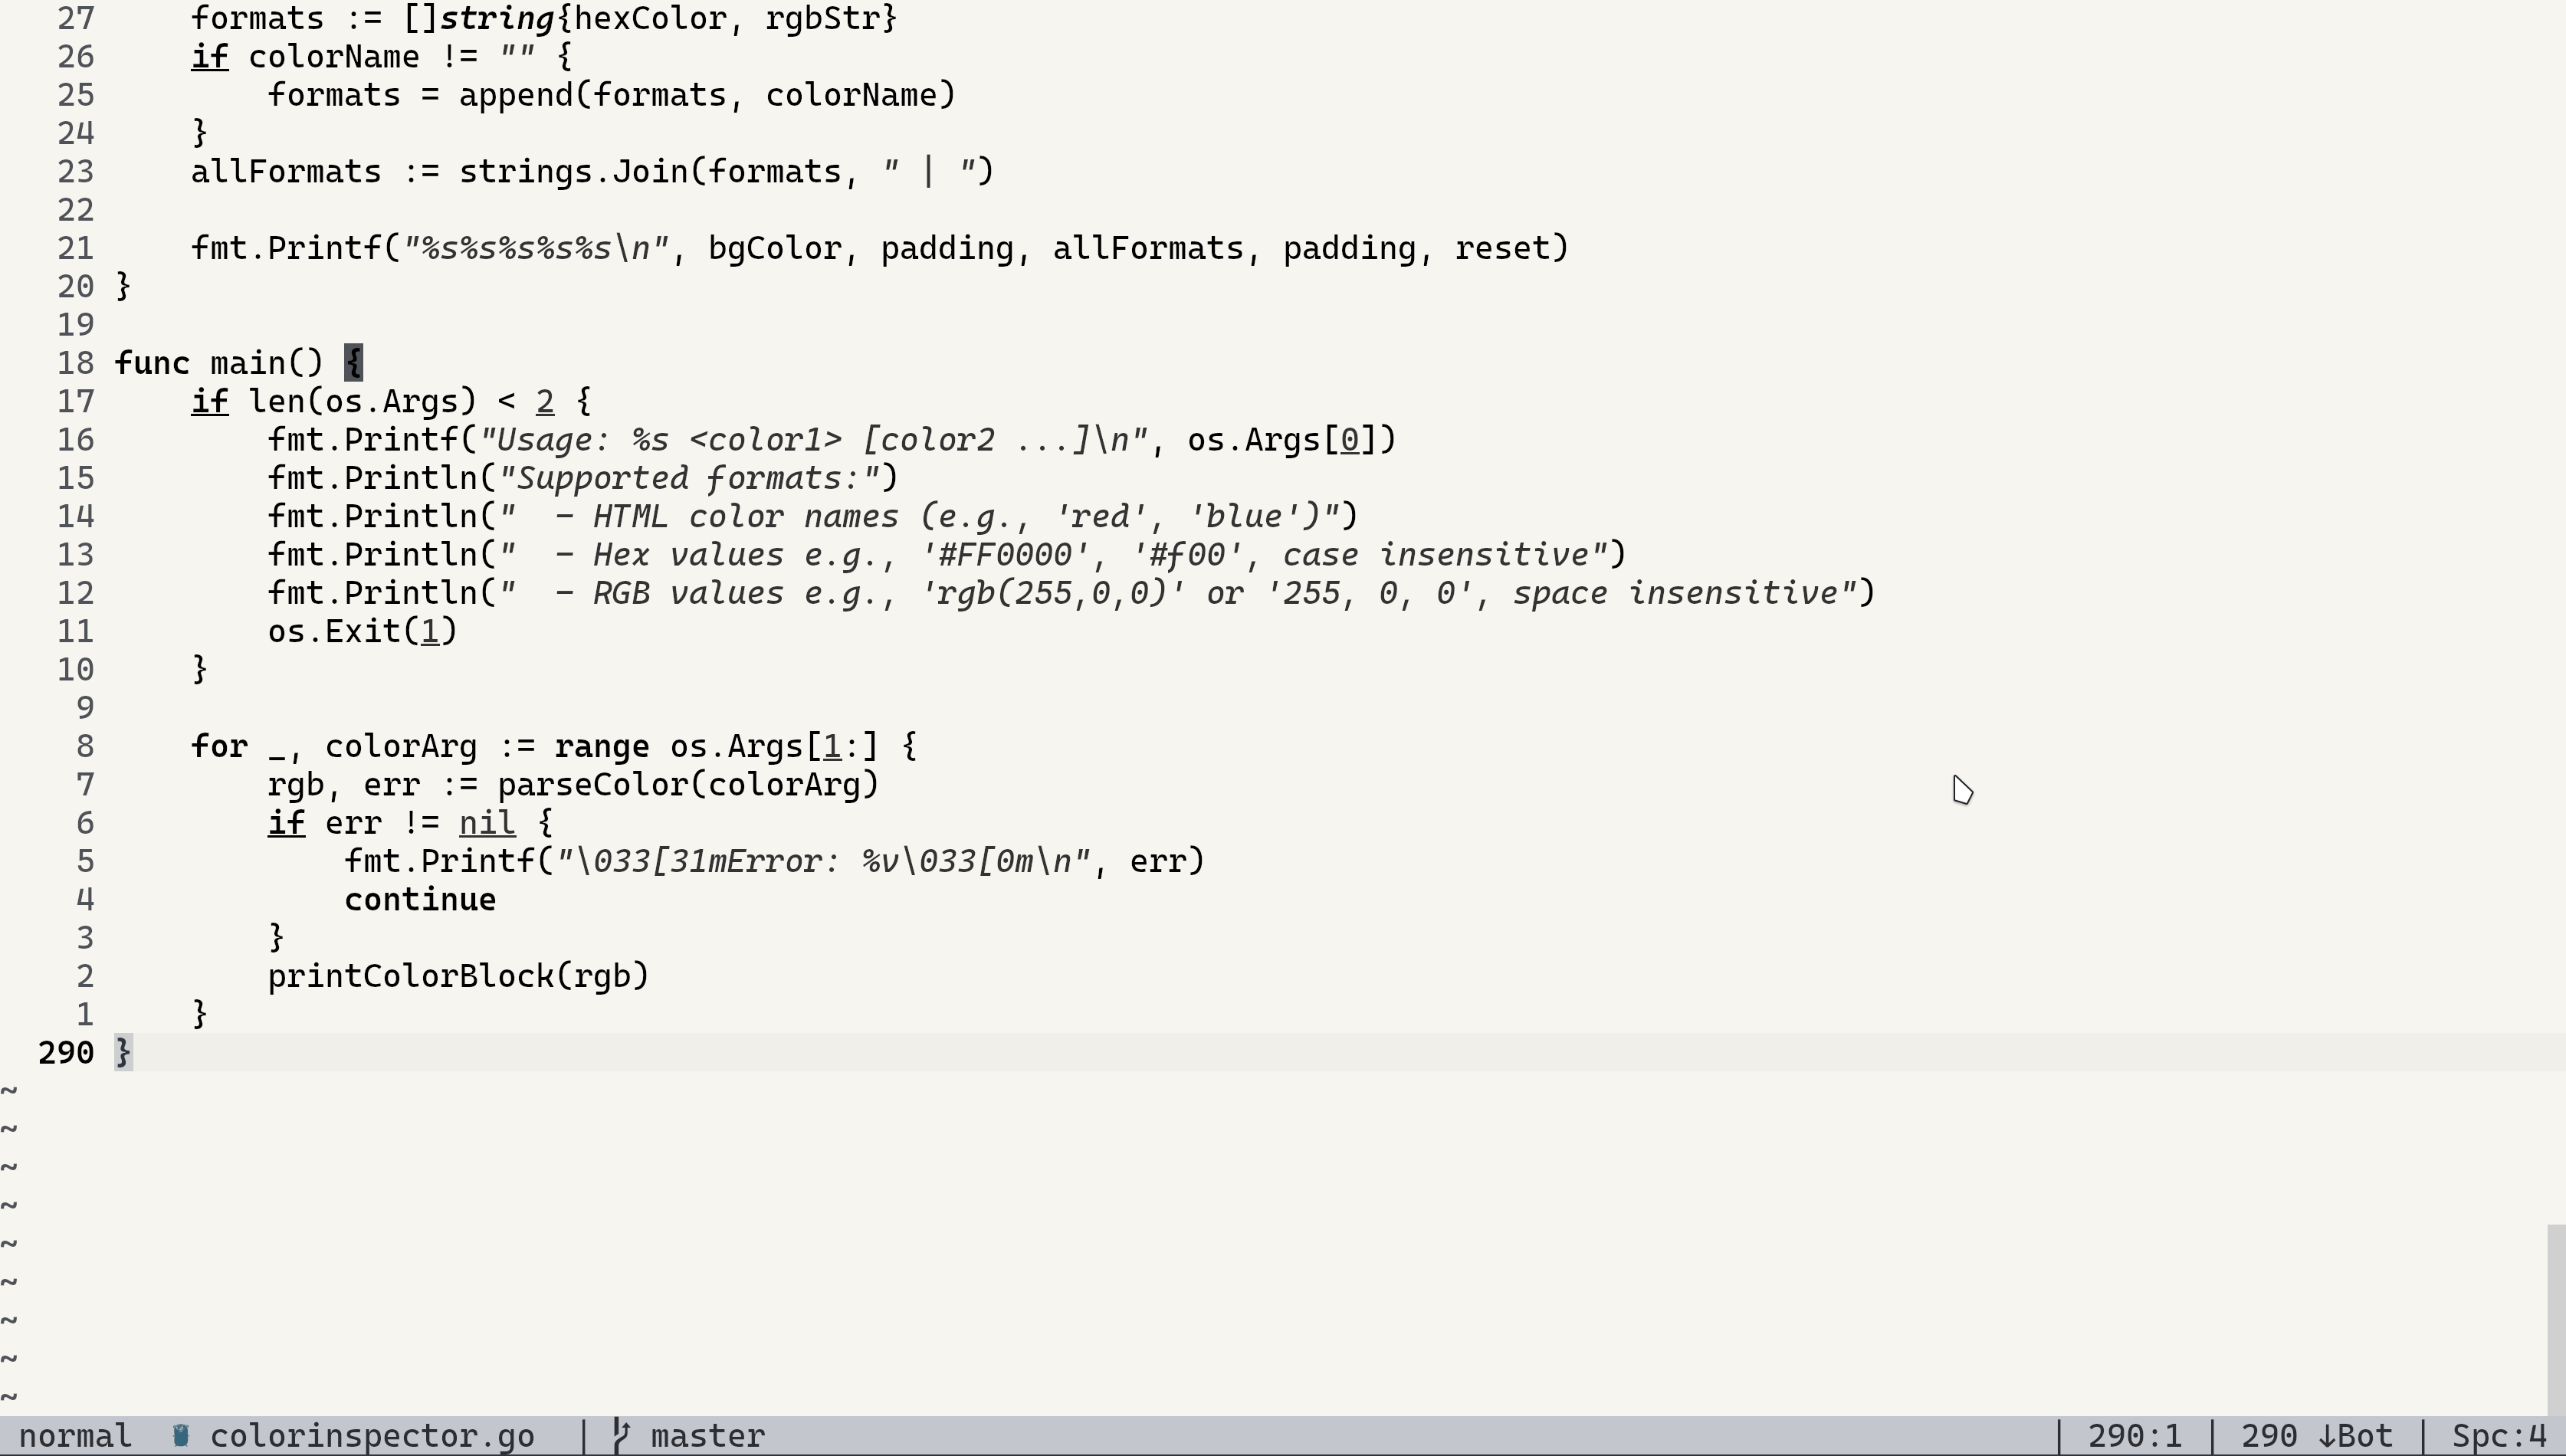Click 'bgColor' argument in Printf line
The height and width of the screenshot is (1456, 2566).
775,248
